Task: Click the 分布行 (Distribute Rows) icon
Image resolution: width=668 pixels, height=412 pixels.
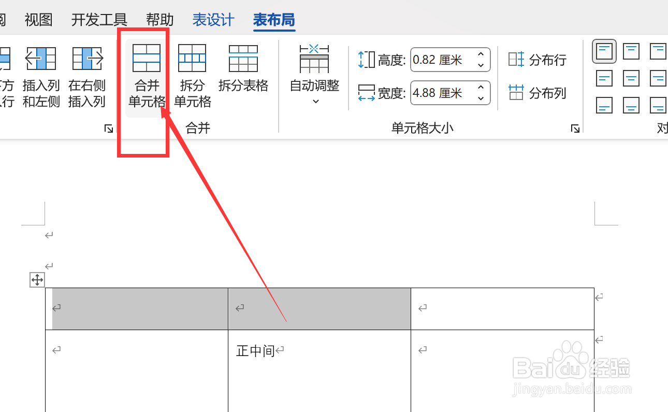Action: coord(537,60)
